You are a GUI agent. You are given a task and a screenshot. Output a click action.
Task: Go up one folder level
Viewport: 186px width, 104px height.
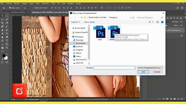tap(81, 18)
